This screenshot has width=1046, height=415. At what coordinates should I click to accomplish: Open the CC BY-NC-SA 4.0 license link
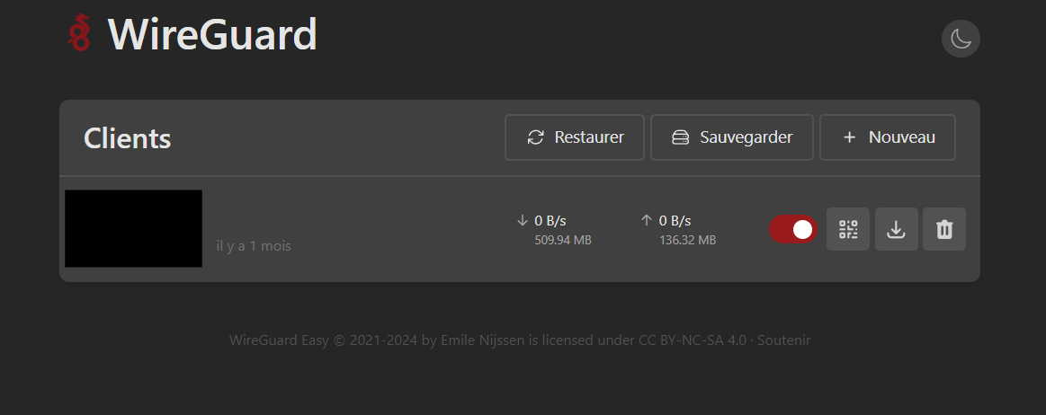(693, 340)
